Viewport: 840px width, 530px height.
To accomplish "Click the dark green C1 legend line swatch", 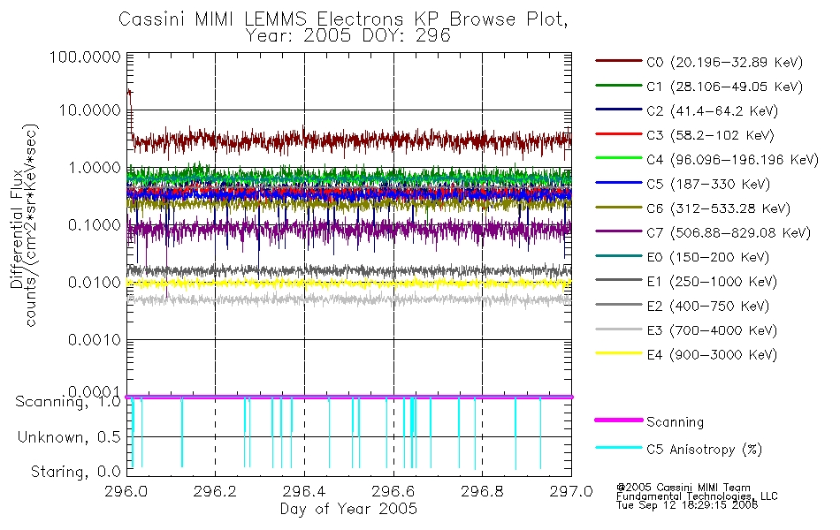I will [618, 85].
